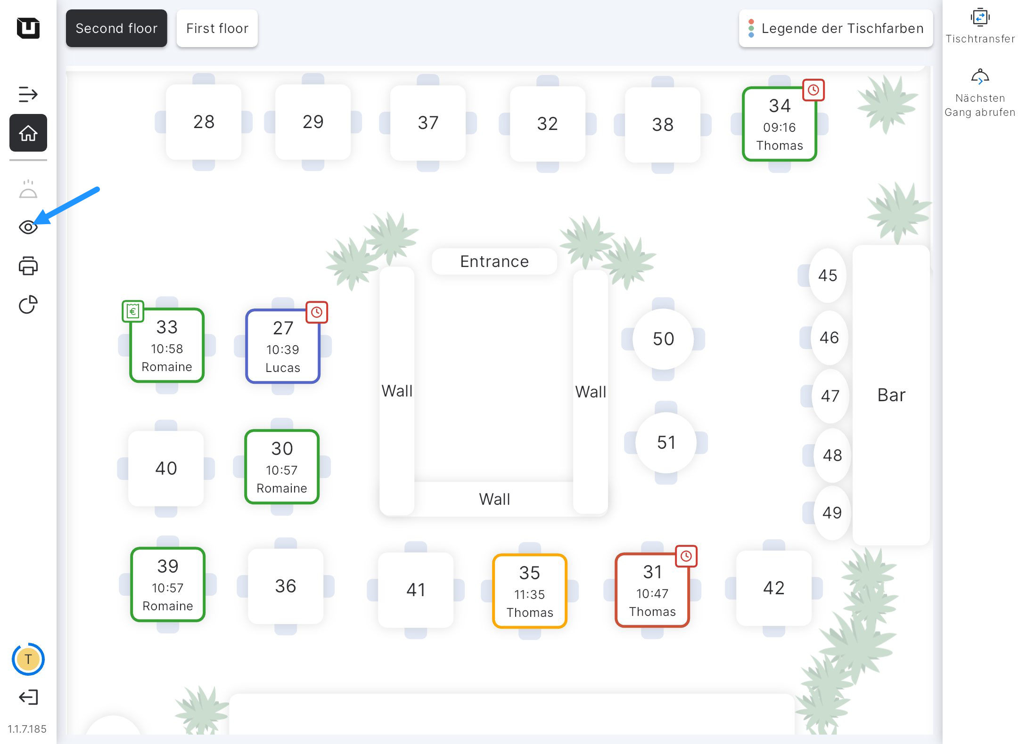Open the user profile avatar T
Screen dimensions: 1018x744
click(28, 659)
